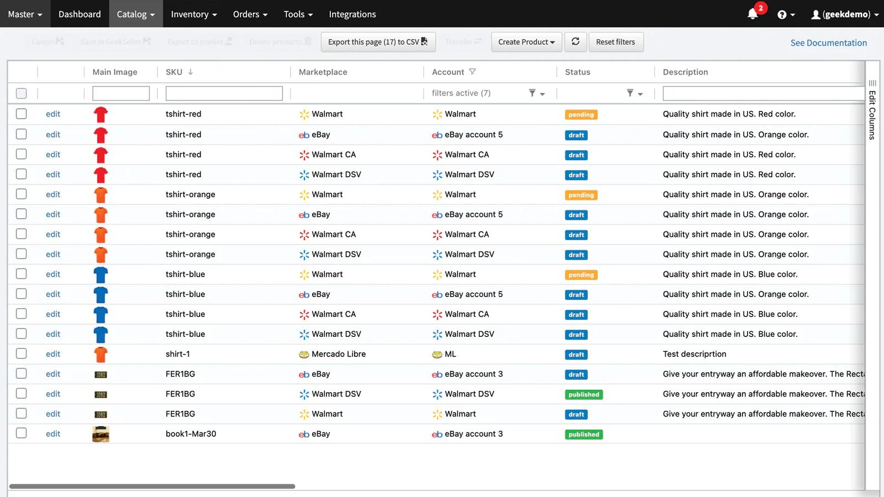Click the FER1BG eBay row thumbnail image
Viewport: 884px width, 497px height.
click(x=101, y=374)
